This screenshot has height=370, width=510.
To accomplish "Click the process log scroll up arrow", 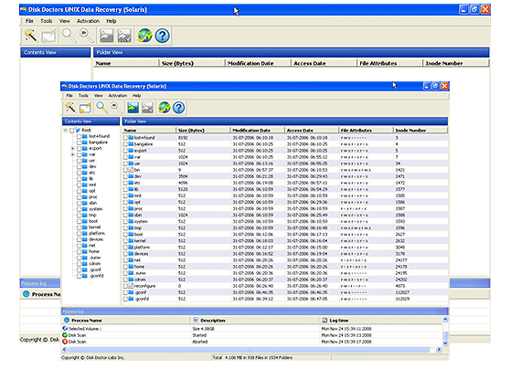I will click(445, 320).
